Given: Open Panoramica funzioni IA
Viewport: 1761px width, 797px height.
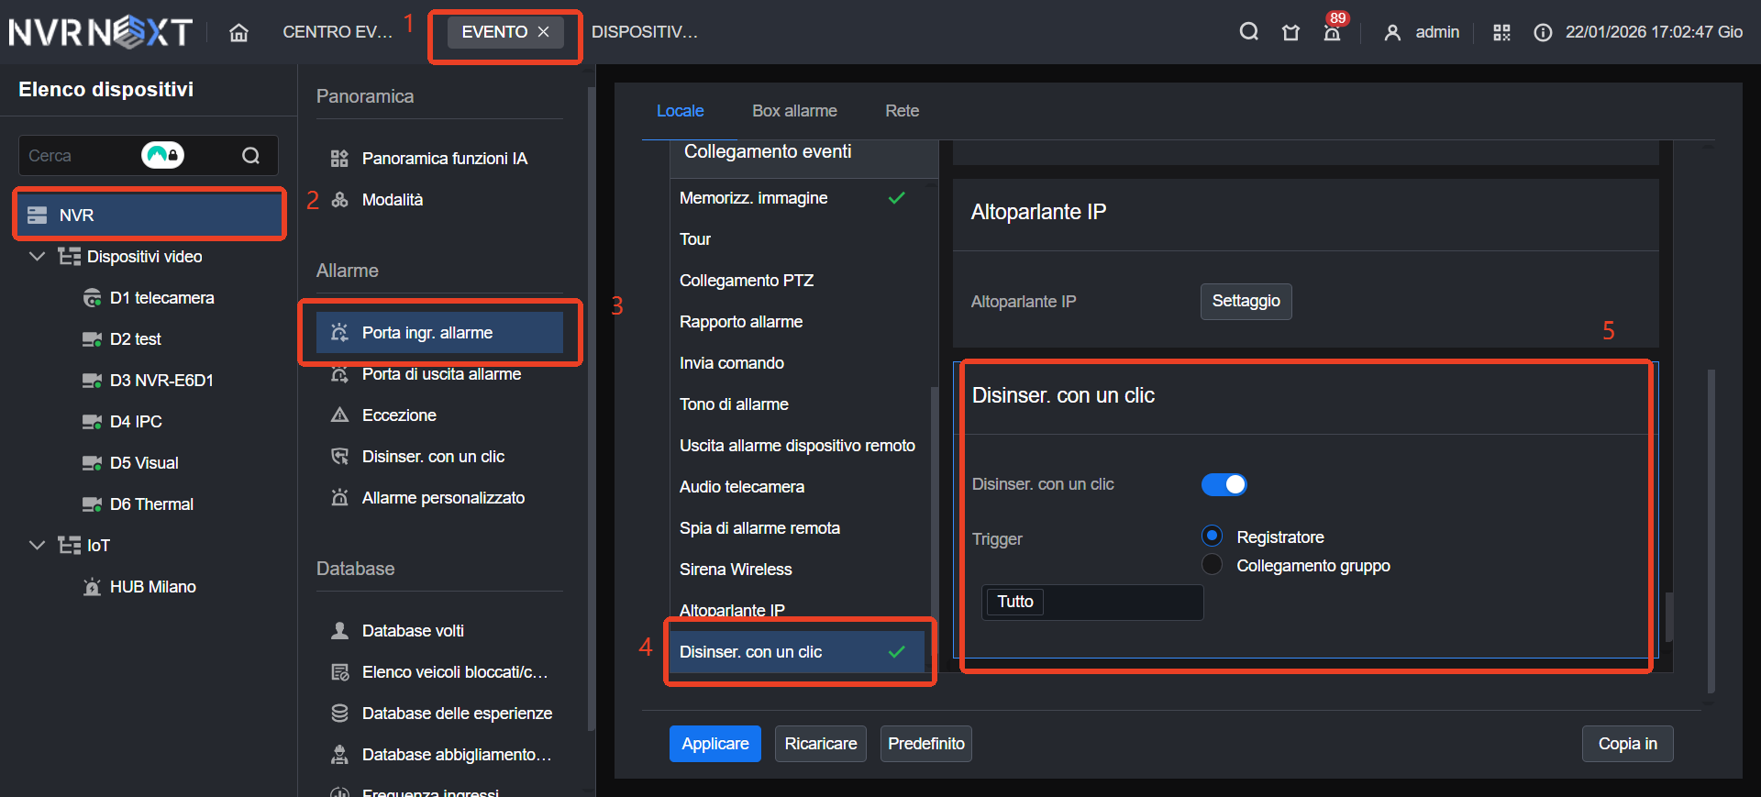Looking at the screenshot, I should 439,159.
